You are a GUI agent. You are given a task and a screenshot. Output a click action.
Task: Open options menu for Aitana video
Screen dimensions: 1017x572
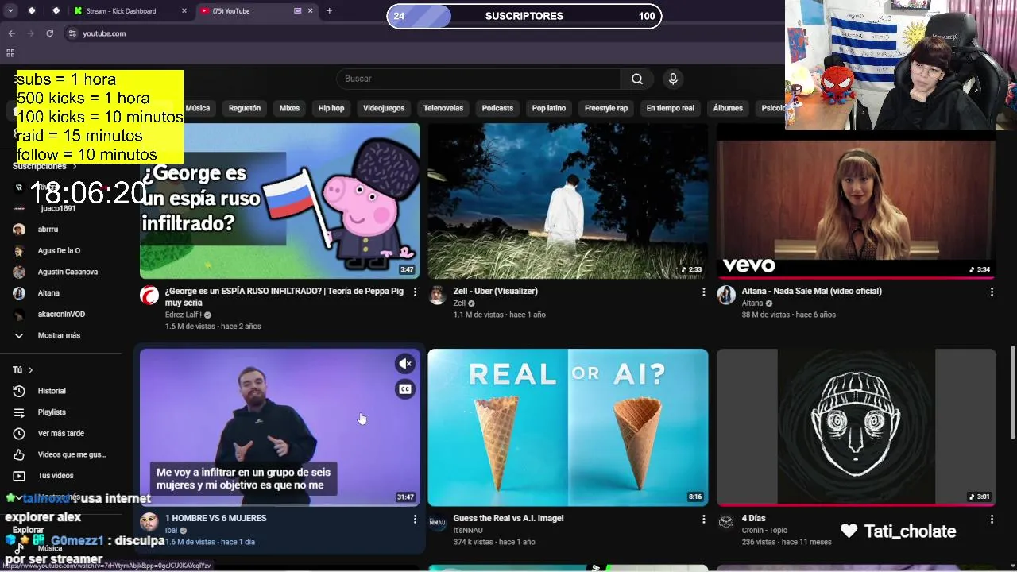[x=992, y=292]
